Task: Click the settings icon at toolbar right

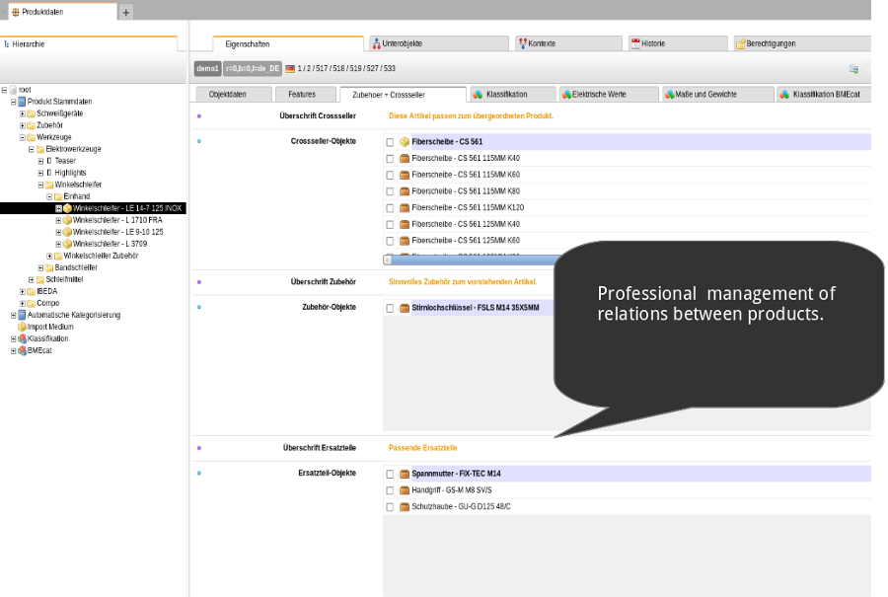Action: point(854,68)
